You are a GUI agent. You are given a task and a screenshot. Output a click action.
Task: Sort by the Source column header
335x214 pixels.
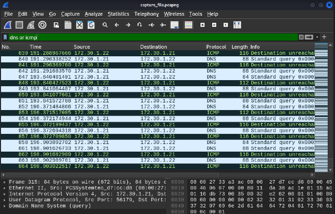[106, 47]
